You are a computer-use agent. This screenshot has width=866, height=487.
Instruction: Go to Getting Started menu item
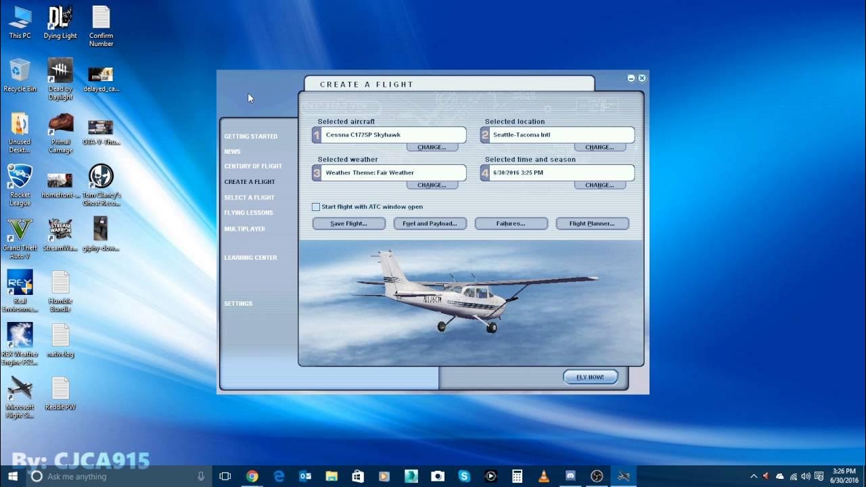(251, 137)
